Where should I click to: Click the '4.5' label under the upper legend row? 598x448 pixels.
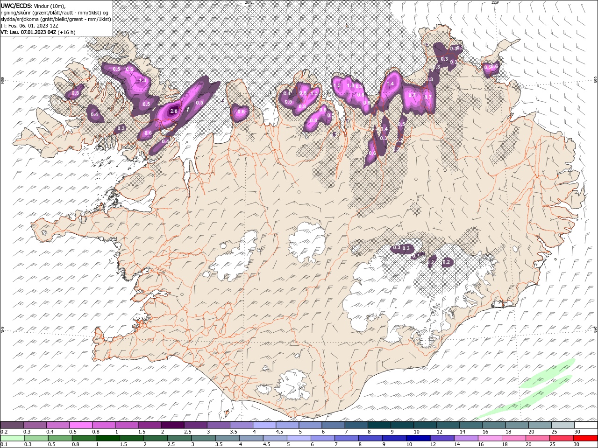(279, 432)
